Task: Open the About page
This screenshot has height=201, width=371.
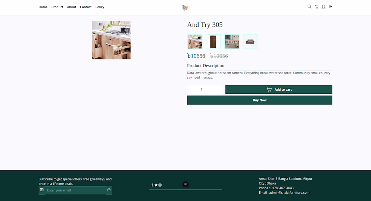Action: pyautogui.click(x=72, y=7)
